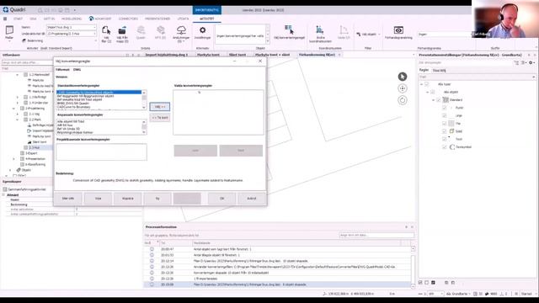Click the Ändra koordinatsystem icon
The image size is (539, 303).
[320, 30]
